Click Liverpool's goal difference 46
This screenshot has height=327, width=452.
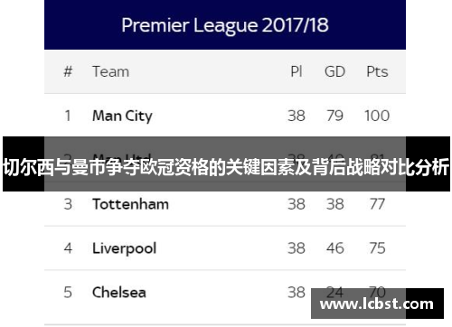(x=334, y=248)
